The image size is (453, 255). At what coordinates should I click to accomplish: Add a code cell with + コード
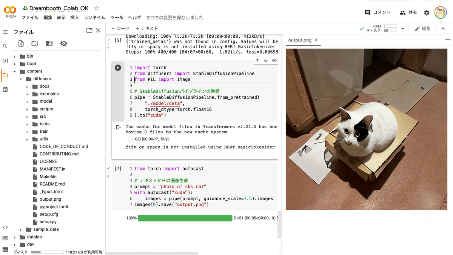click(120, 28)
